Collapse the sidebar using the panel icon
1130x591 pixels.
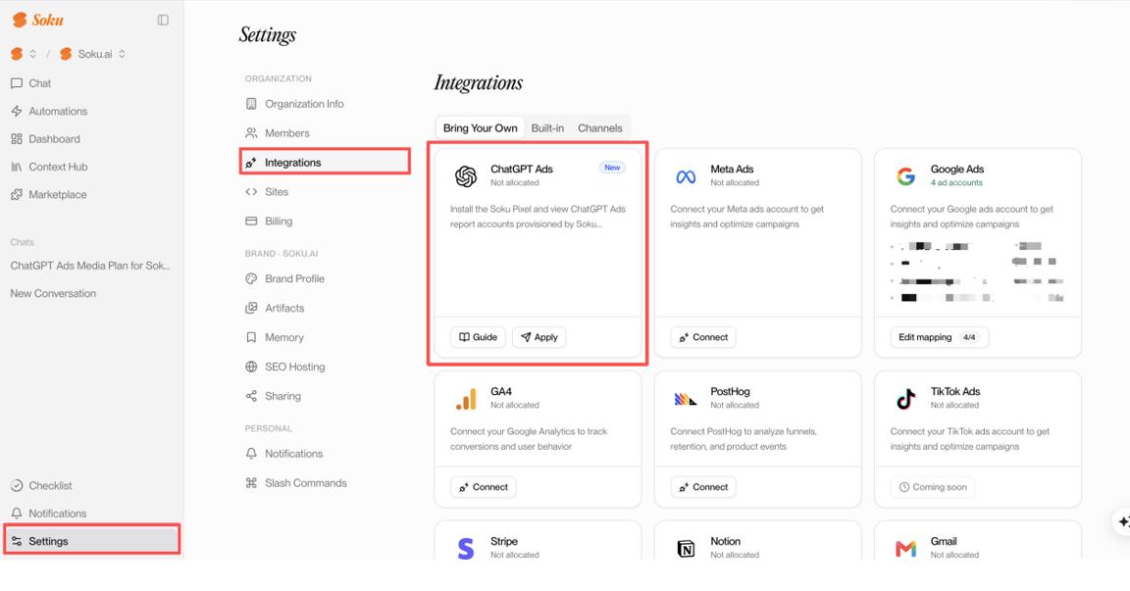[x=163, y=21]
